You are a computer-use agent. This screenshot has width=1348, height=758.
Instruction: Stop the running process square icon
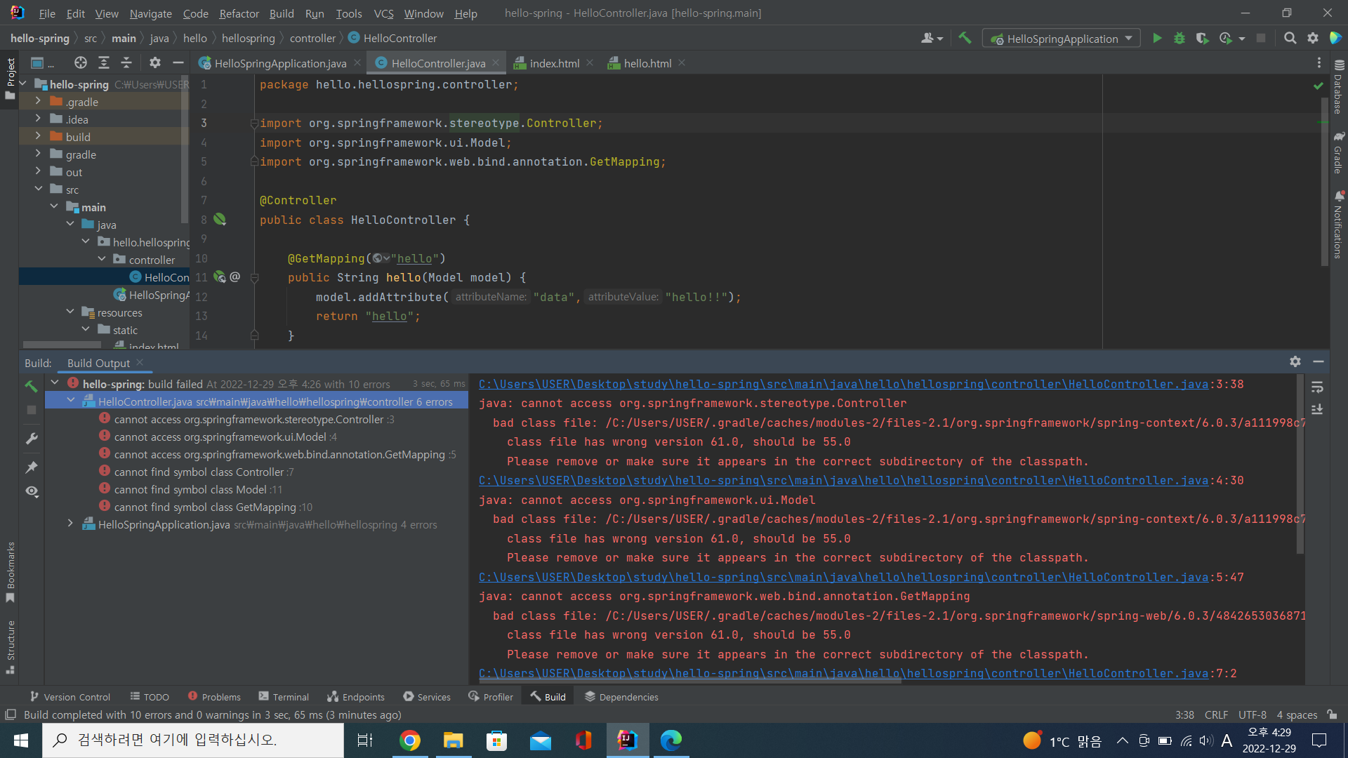coord(1261,39)
